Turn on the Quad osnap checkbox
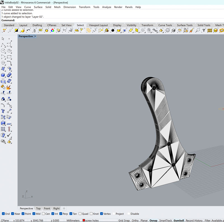224x222 pixels. tap(80, 214)
